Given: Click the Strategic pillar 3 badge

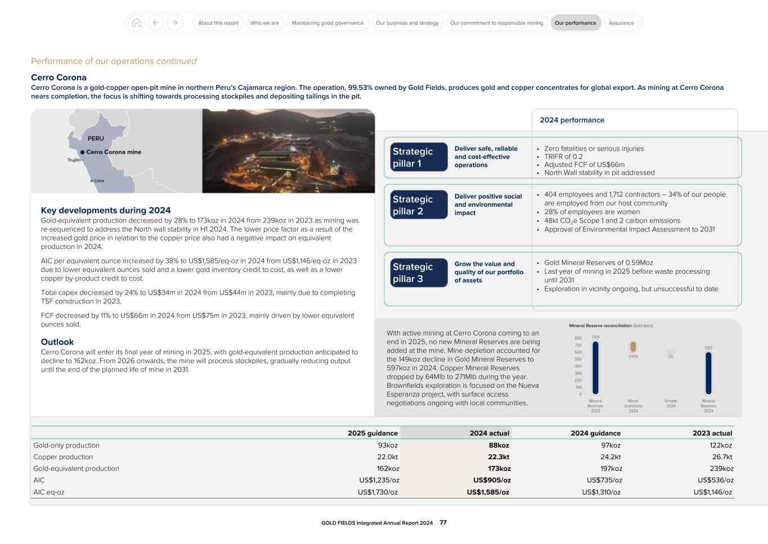Looking at the screenshot, I should [x=419, y=272].
